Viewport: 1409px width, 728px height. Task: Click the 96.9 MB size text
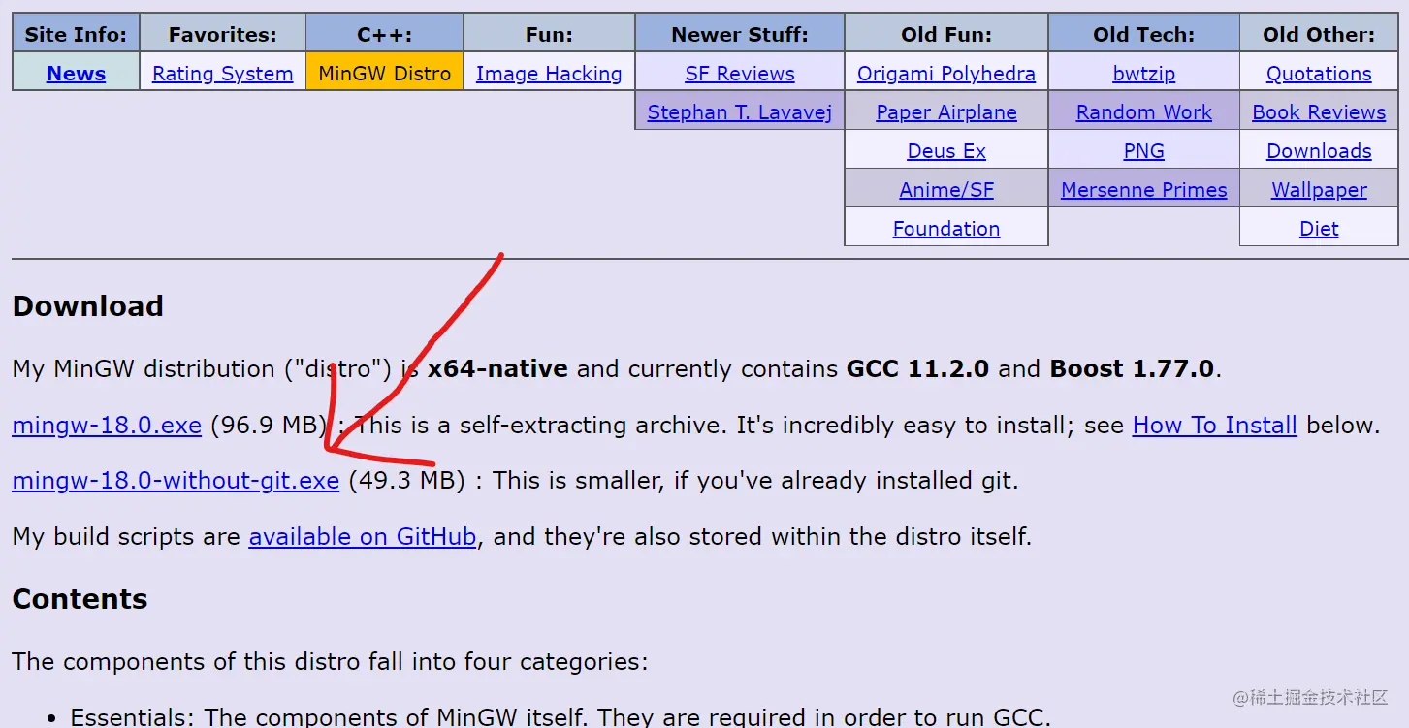270,425
